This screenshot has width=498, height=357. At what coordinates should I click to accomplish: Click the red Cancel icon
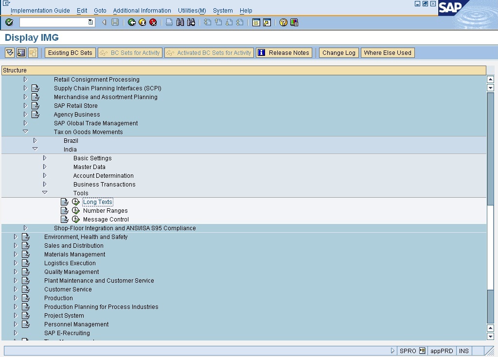click(153, 22)
